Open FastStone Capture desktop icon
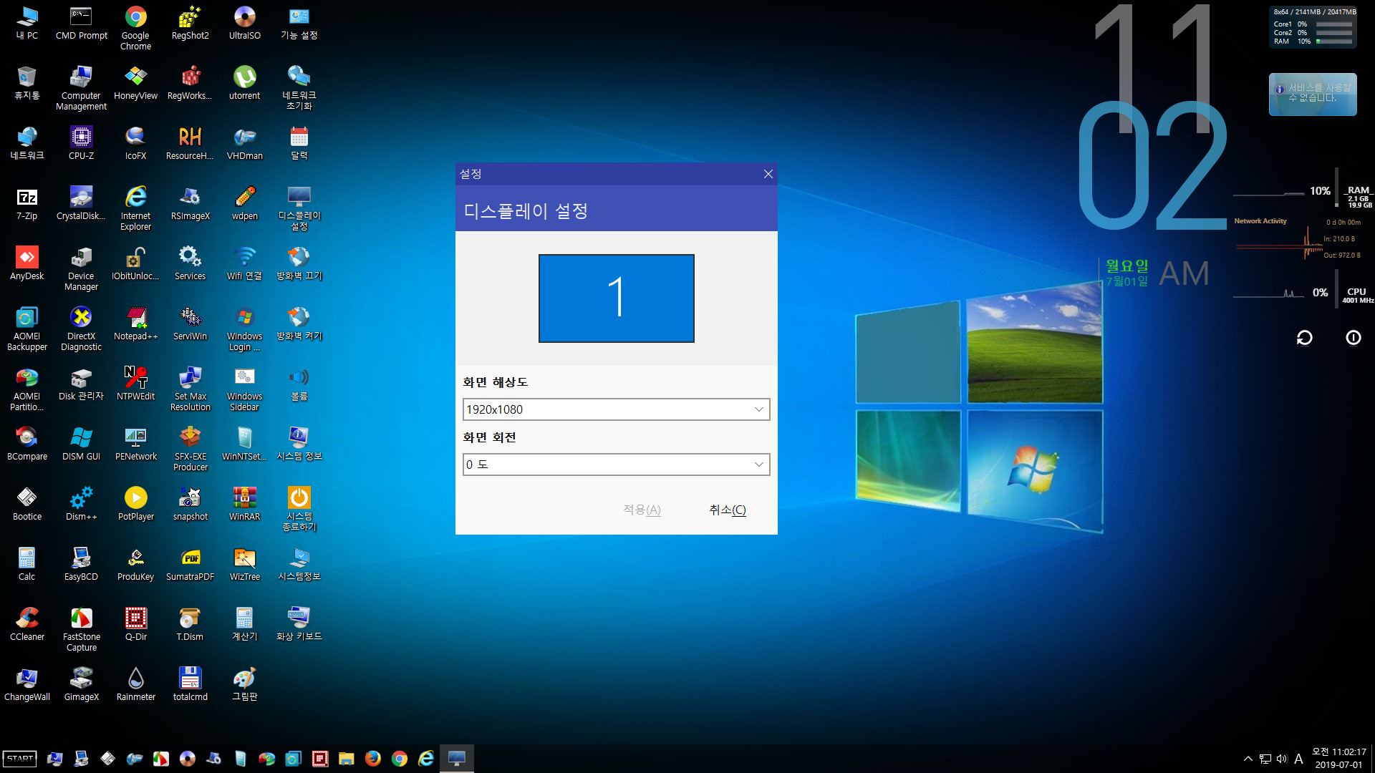The height and width of the screenshot is (773, 1375). (82, 630)
